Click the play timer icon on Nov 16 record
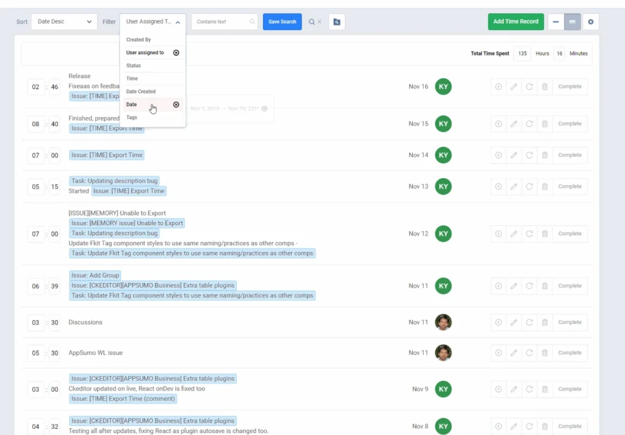625x435 pixels. (x=498, y=87)
